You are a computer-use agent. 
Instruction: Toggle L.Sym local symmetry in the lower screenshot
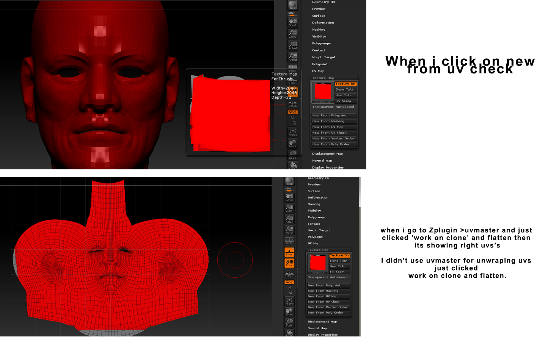289,274
